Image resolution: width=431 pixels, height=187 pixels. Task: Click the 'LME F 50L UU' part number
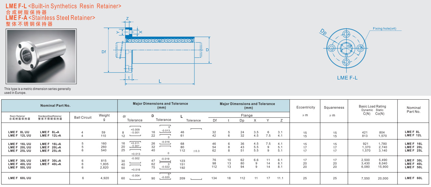(x=19, y=167)
